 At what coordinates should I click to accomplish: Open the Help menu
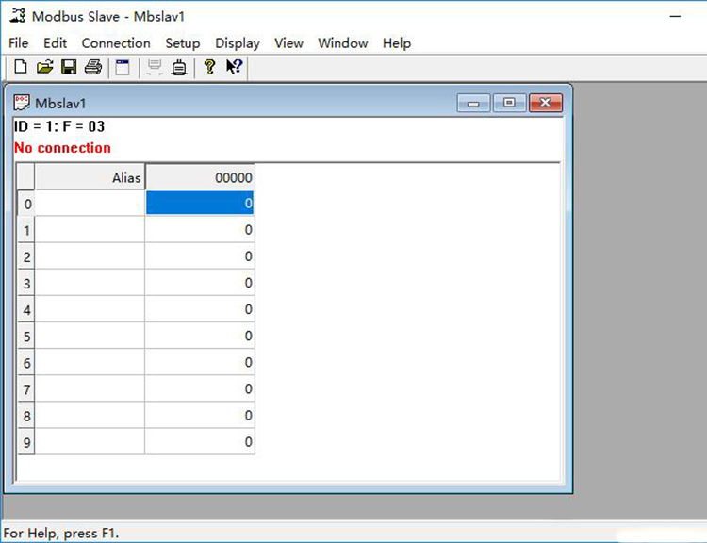click(397, 43)
